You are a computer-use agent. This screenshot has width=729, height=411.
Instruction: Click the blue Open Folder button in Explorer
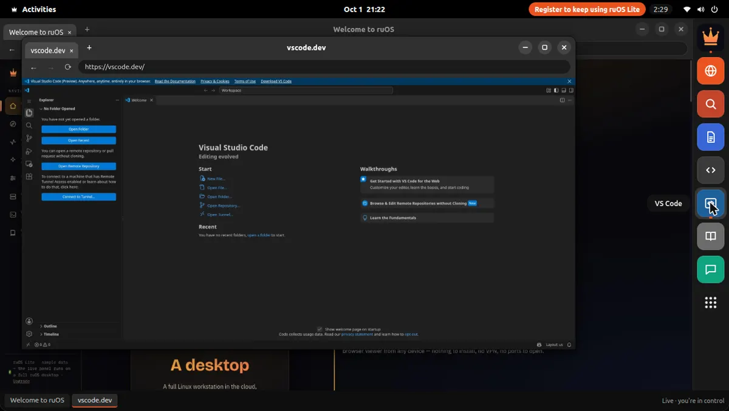click(78, 130)
